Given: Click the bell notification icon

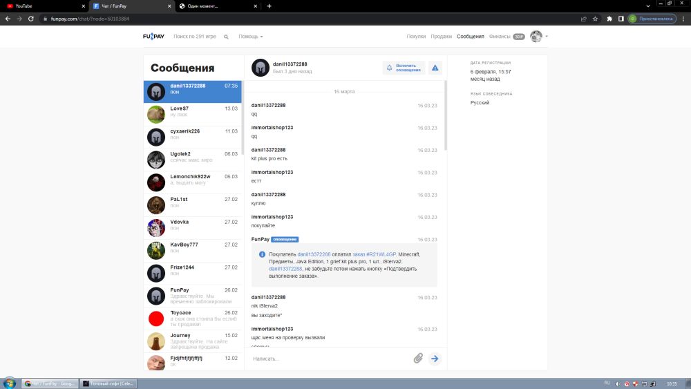Looking at the screenshot, I should [389, 68].
